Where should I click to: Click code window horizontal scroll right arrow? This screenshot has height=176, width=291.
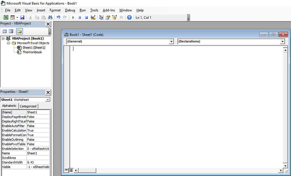pos(281,170)
